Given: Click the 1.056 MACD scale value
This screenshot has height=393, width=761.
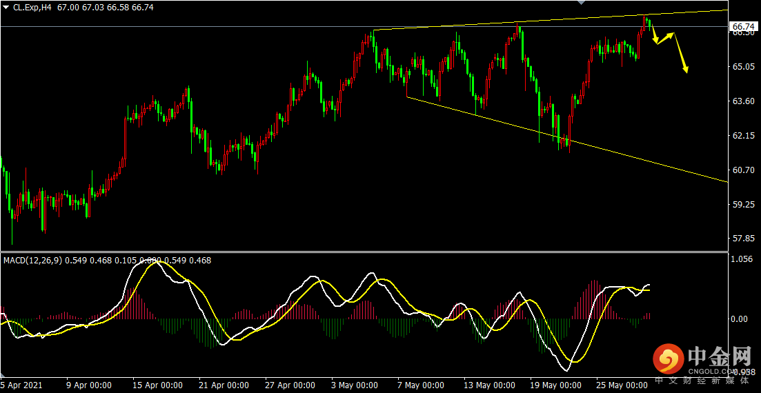Looking at the screenshot, I should point(742,259).
